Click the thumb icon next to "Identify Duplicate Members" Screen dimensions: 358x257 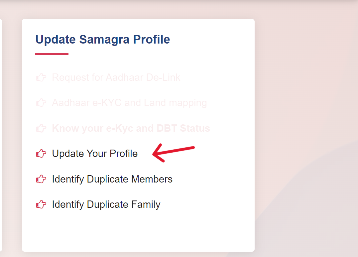tap(41, 179)
